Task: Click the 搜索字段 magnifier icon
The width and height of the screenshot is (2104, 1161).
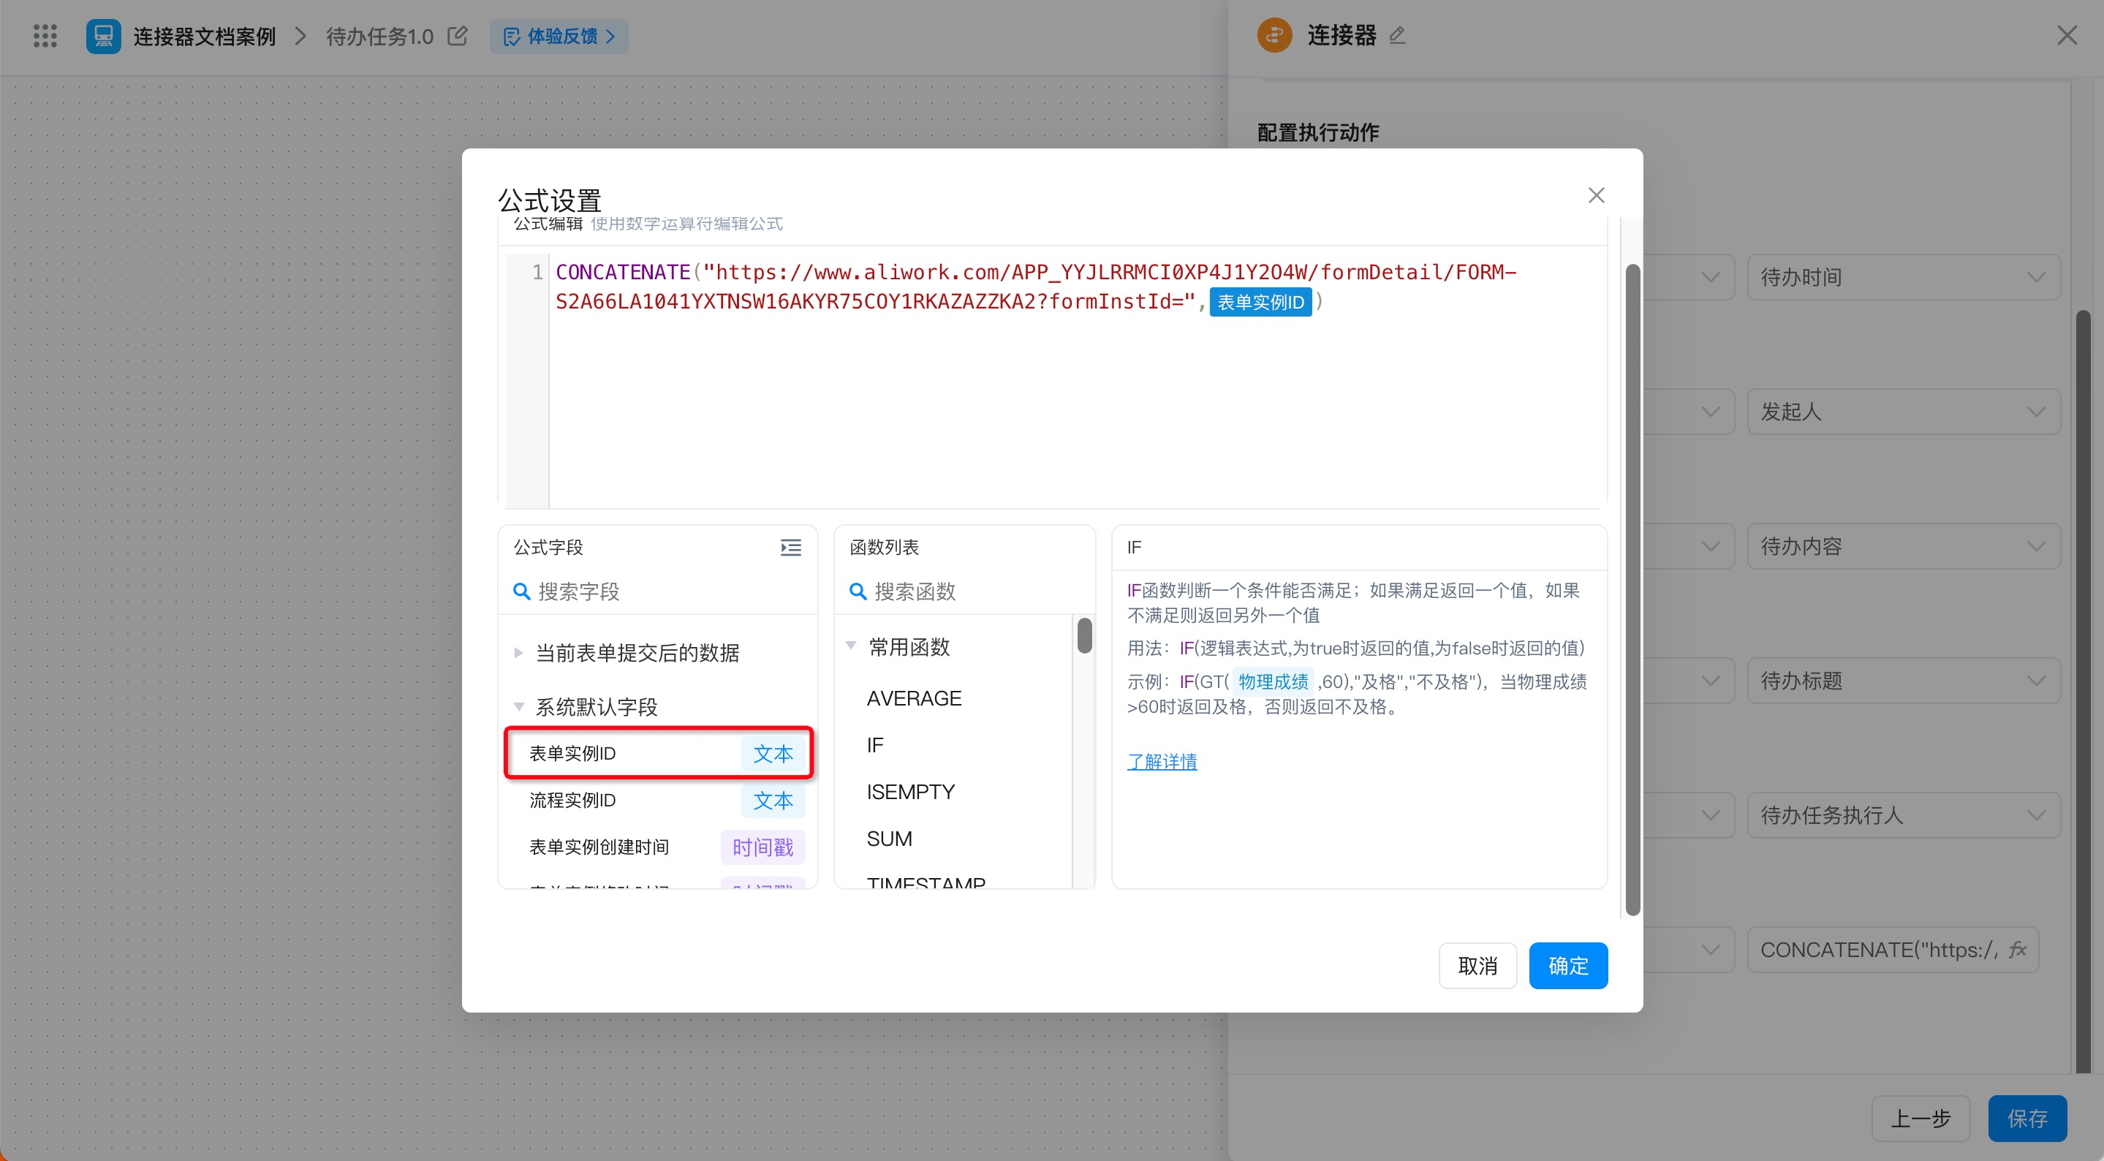Action: click(x=521, y=591)
